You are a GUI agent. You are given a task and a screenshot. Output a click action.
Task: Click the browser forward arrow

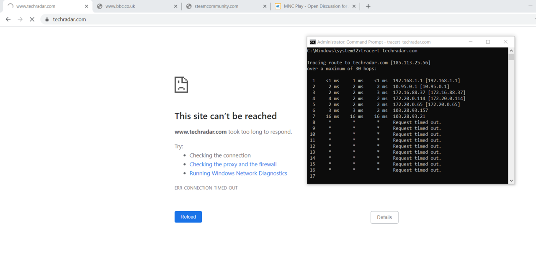pyautogui.click(x=20, y=19)
